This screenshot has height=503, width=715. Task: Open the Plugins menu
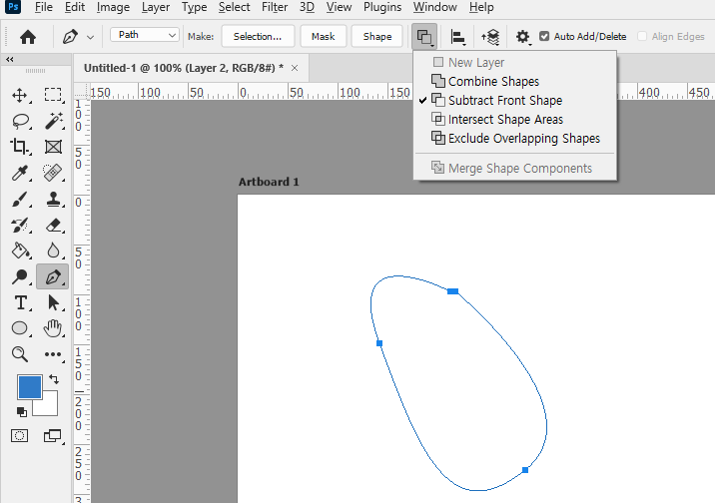click(x=382, y=7)
